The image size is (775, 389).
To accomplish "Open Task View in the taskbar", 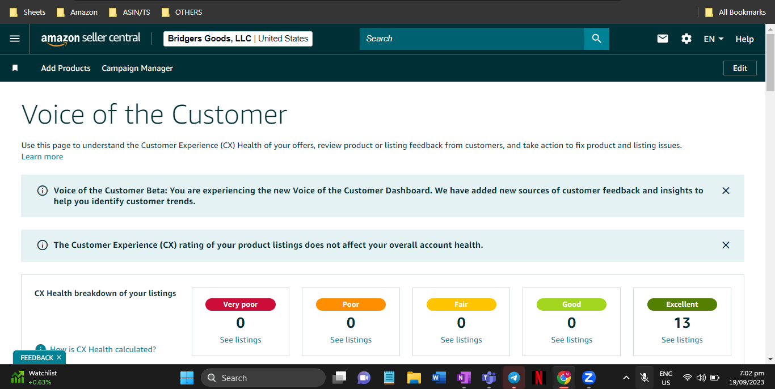I will pyautogui.click(x=339, y=378).
